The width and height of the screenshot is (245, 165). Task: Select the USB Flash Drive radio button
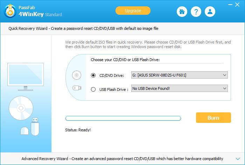pyautogui.click(x=93, y=89)
